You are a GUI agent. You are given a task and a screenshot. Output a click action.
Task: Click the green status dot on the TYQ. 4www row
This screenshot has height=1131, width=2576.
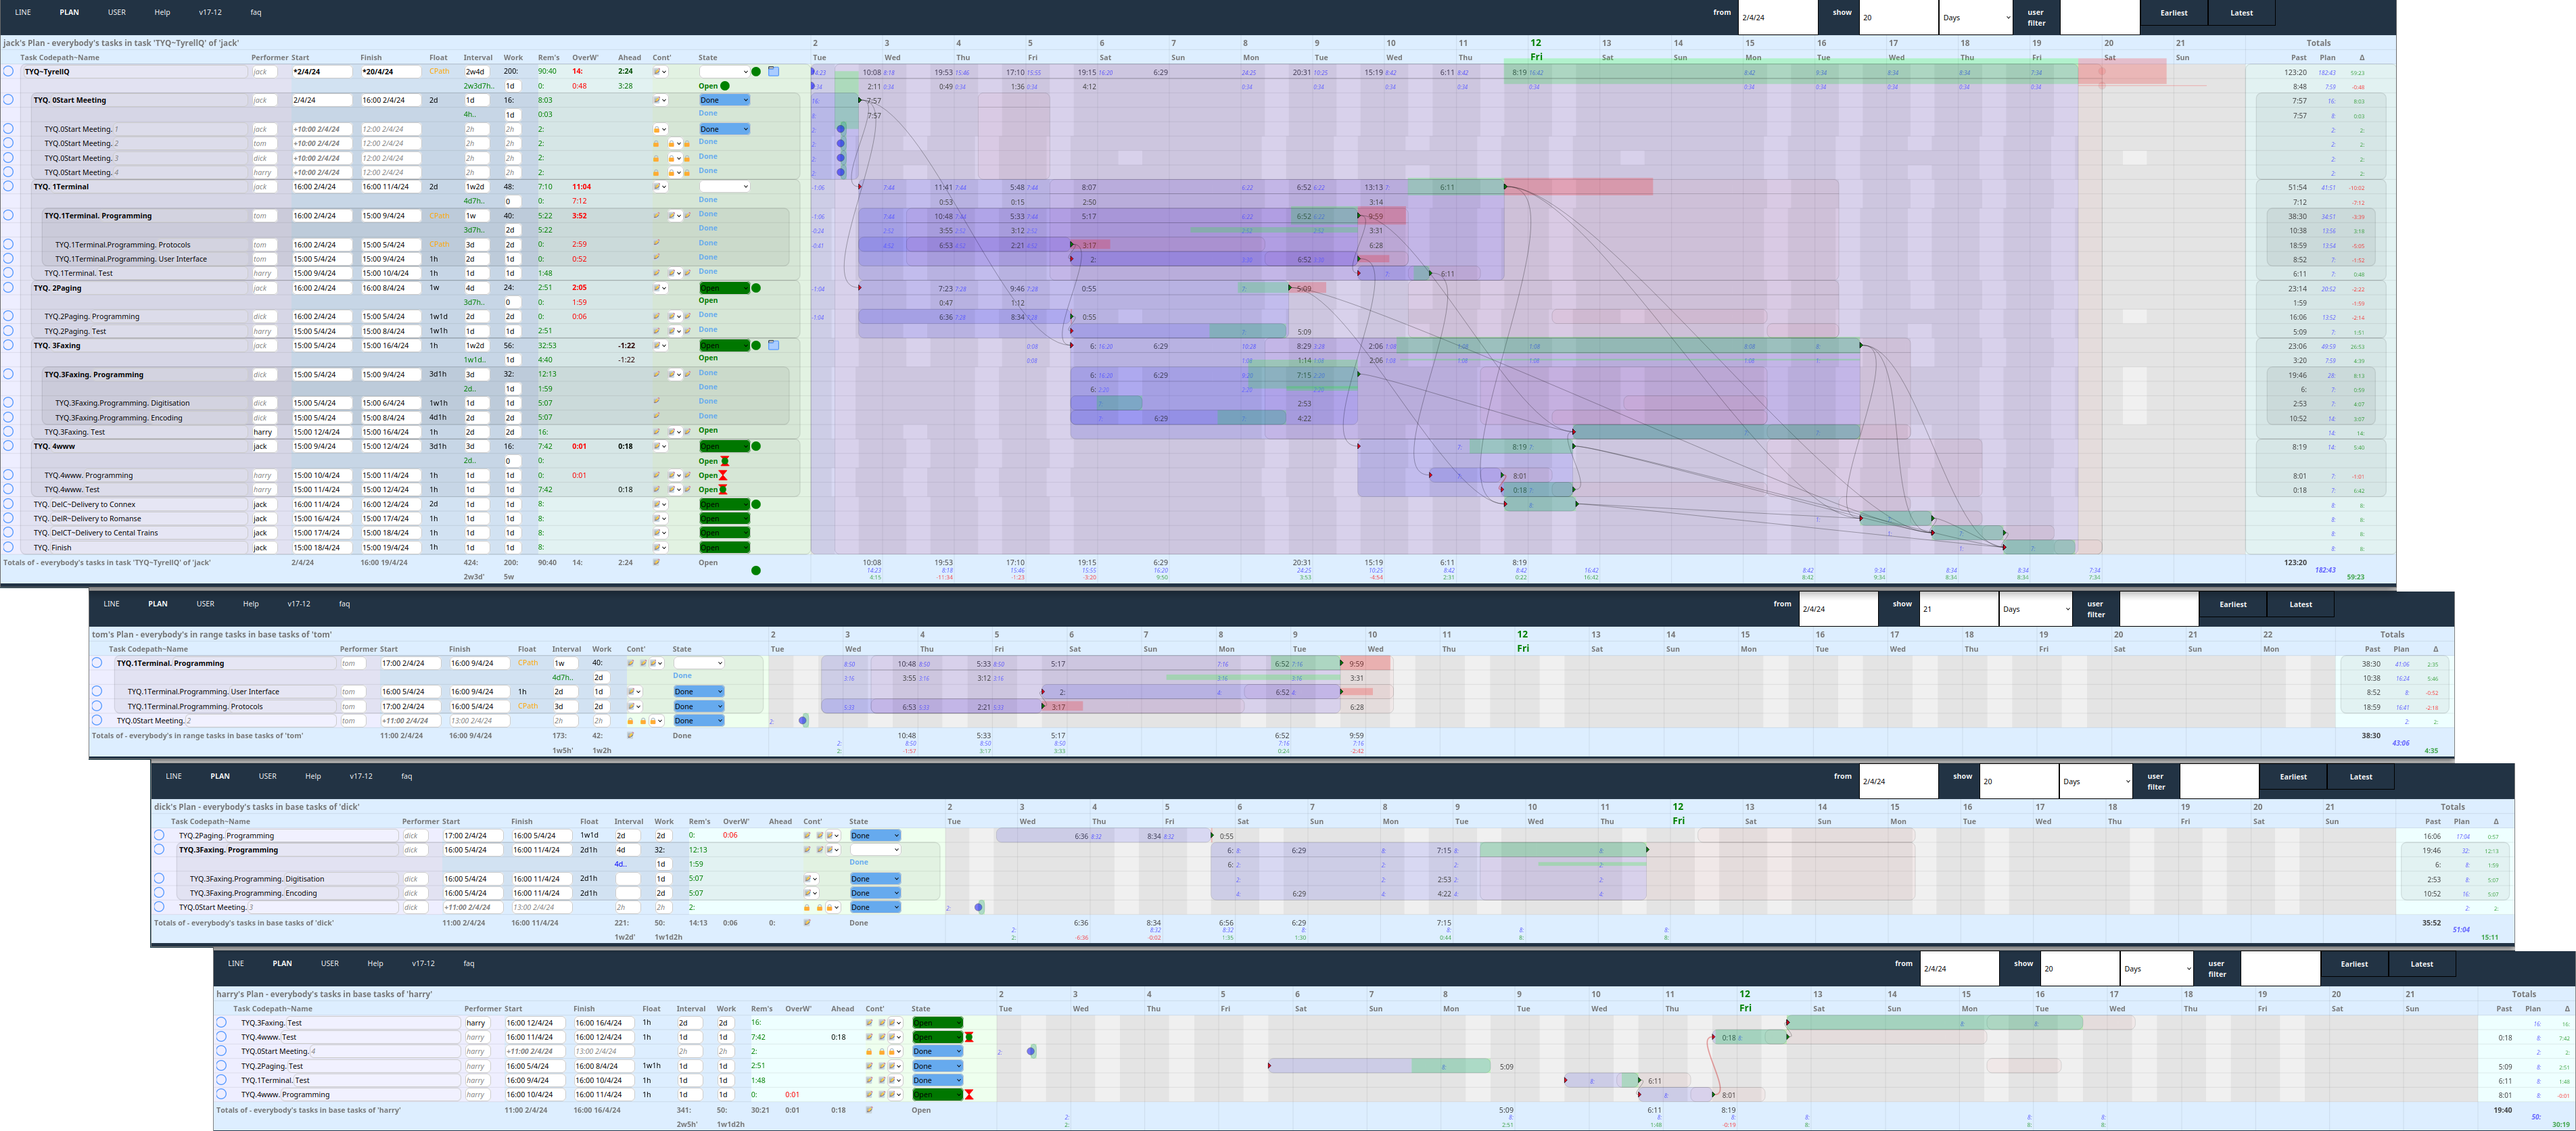pyautogui.click(x=756, y=446)
